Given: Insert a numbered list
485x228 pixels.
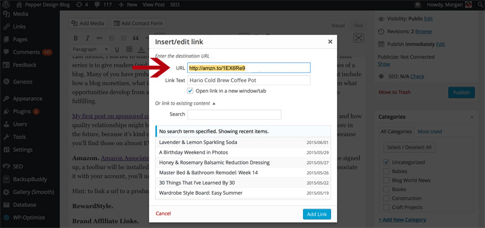Looking at the screenshot, I should tap(124, 38).
